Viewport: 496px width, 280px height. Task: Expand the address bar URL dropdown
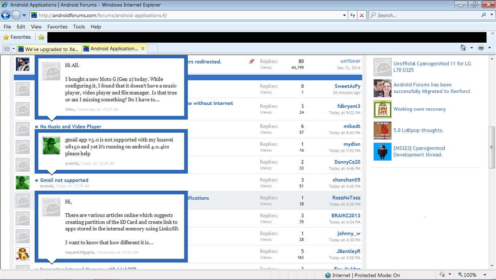tap(345, 15)
